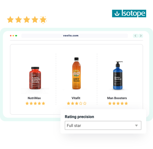153x149 pixels.
Task: Click the first large star at top
Action: click(10, 20)
